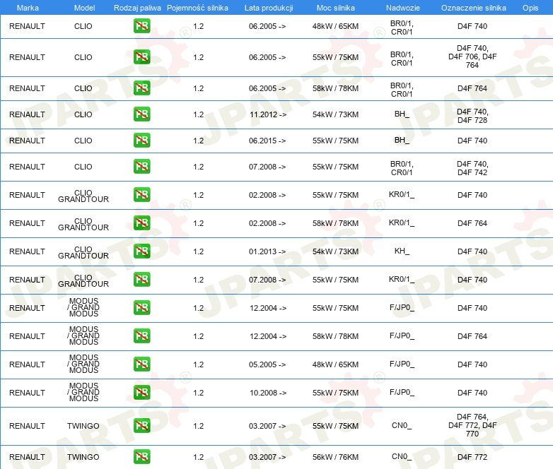Click fuel icon in Modus 10.2008 row
The height and width of the screenshot is (469, 553).
click(x=141, y=392)
